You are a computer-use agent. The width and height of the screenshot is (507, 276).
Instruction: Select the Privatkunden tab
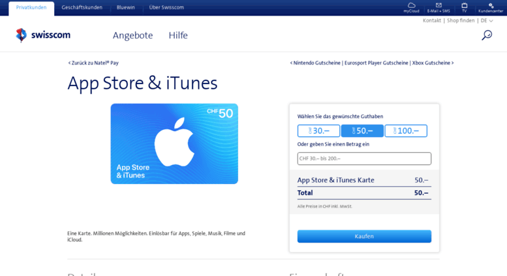pos(31,7)
